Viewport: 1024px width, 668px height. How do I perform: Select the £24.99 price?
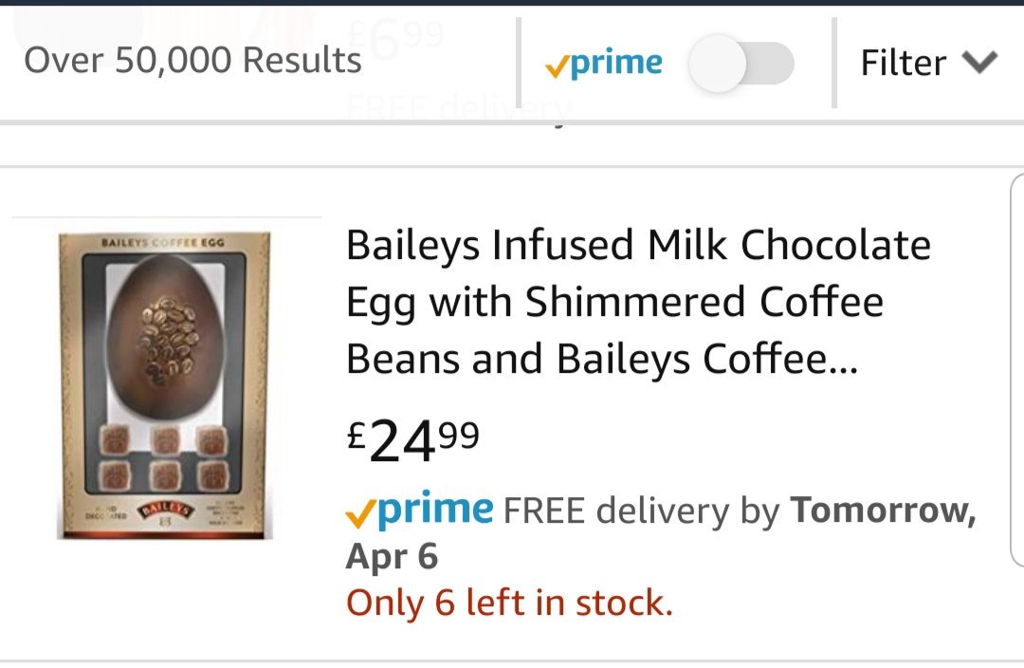coord(412,440)
